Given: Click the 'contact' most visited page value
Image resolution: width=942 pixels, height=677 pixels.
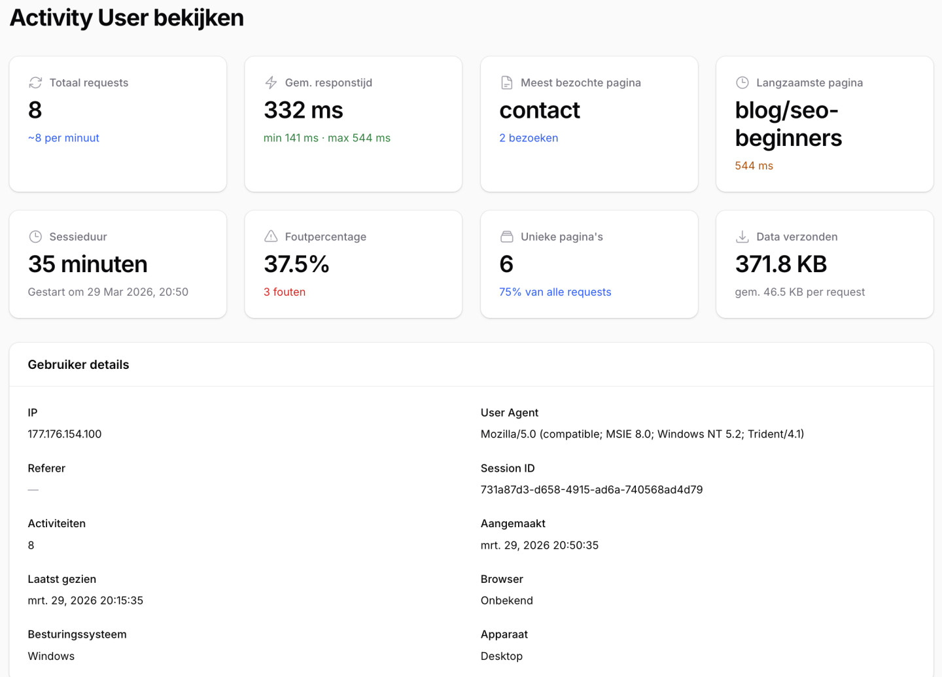Looking at the screenshot, I should (540, 111).
